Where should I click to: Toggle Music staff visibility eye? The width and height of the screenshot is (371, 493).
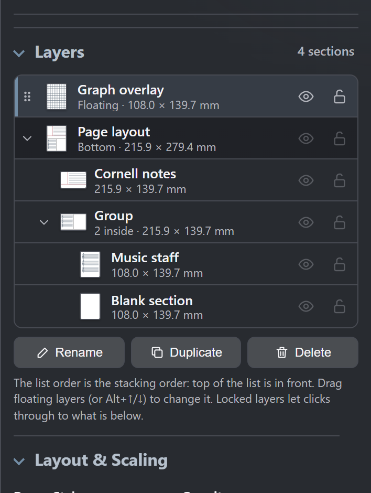(306, 264)
